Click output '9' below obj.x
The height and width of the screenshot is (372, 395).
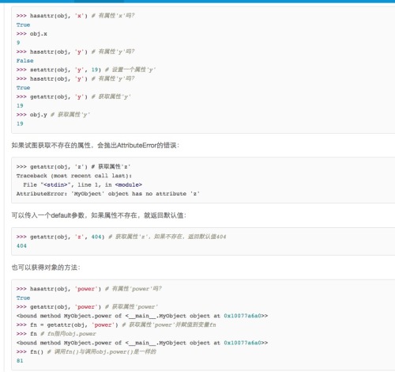click(18, 43)
